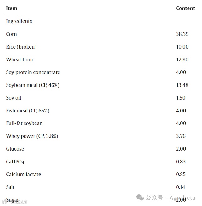Click the Wheat flour content 12.80
This screenshot has width=202, height=206.
pyautogui.click(x=182, y=60)
